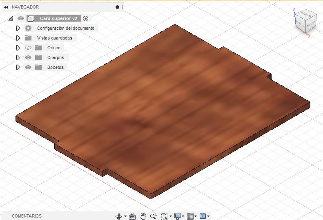Click the Origen folder icon
Screen dimensions: 323x220
point(38,48)
